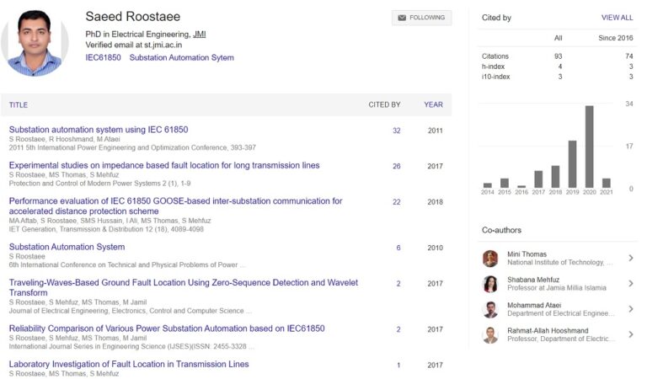Sort publications by Year column header
Image resolution: width=647 pixels, height=379 pixels.
tap(433, 105)
